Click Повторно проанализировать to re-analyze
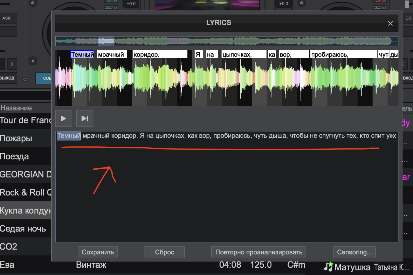413x275 pixels. tap(258, 252)
